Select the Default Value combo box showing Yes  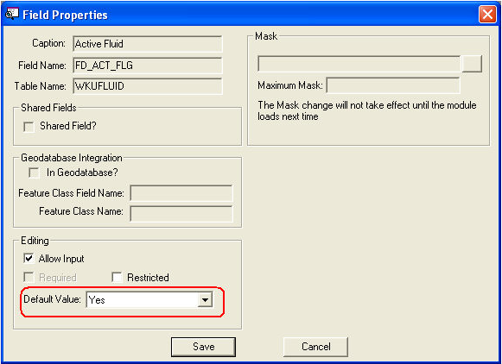(x=149, y=300)
